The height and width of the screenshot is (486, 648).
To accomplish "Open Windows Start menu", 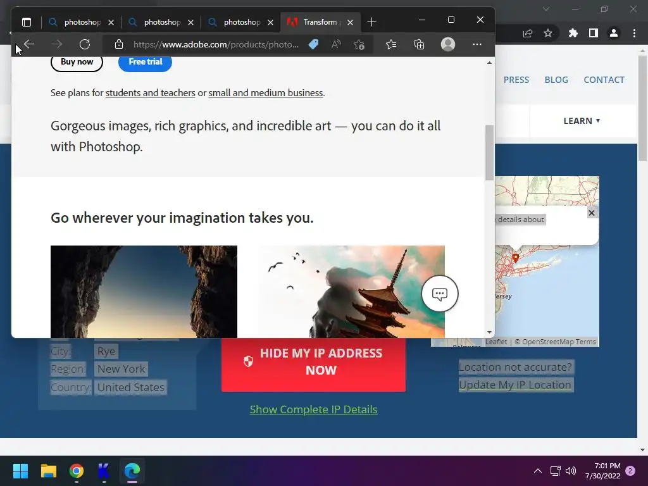I will (20, 471).
